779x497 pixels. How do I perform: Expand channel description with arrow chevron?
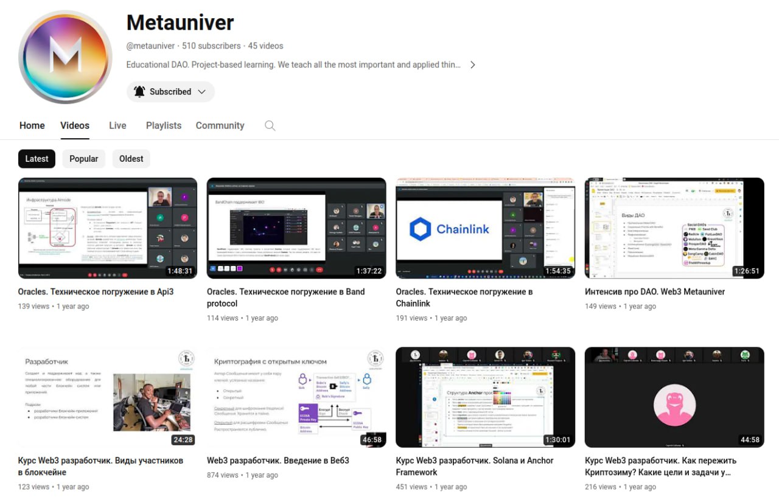click(x=472, y=64)
